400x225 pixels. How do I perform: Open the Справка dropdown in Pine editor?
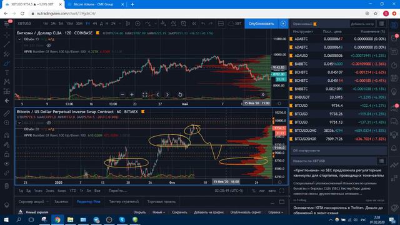(x=276, y=212)
